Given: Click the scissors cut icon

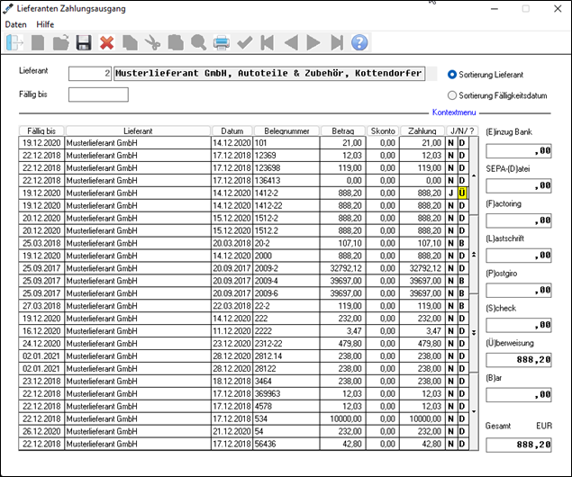Looking at the screenshot, I should (x=152, y=42).
